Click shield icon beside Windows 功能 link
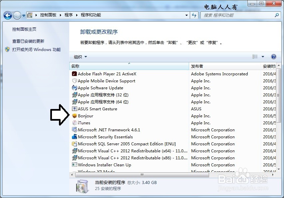The width and height of the screenshot is (284, 198). pos(7,49)
